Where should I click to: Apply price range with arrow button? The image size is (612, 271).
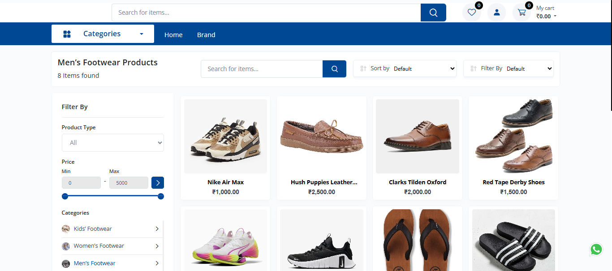158,182
